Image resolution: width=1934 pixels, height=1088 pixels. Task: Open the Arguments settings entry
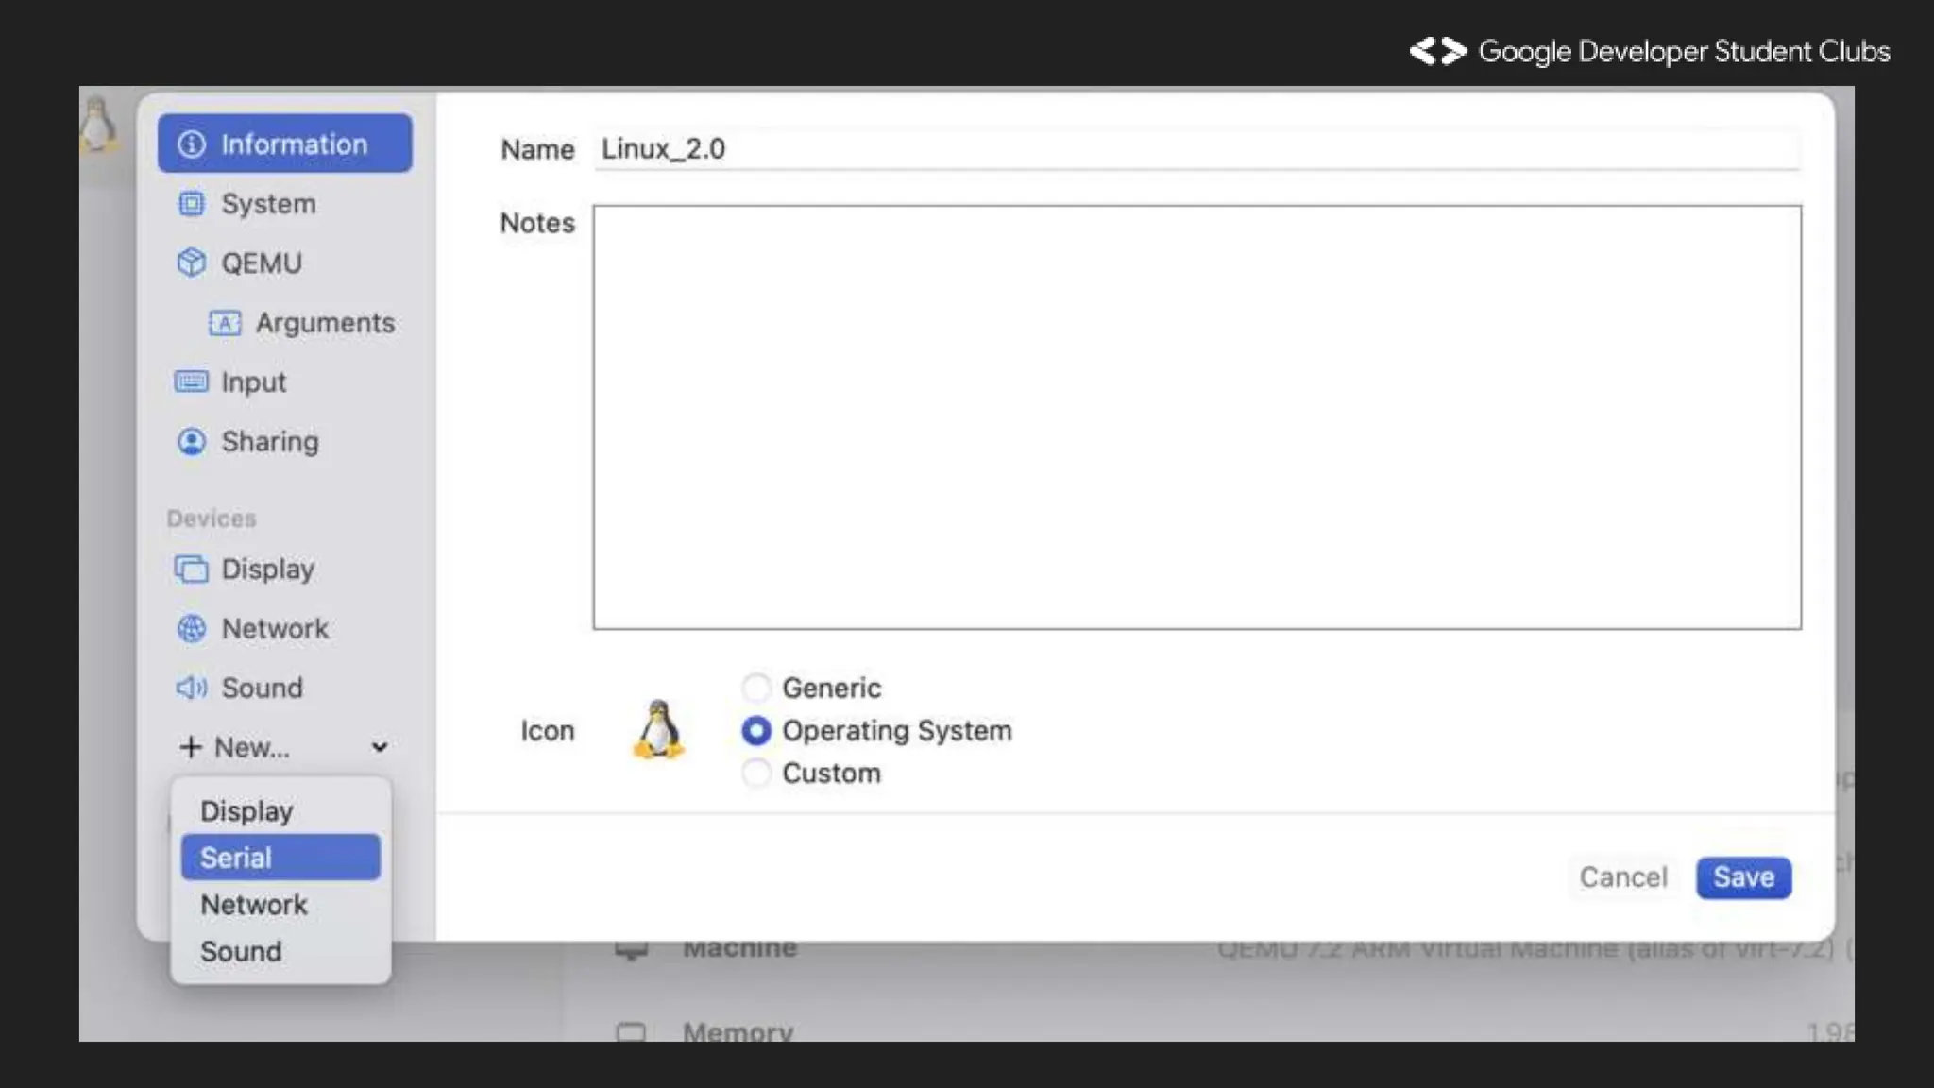coord(324,323)
